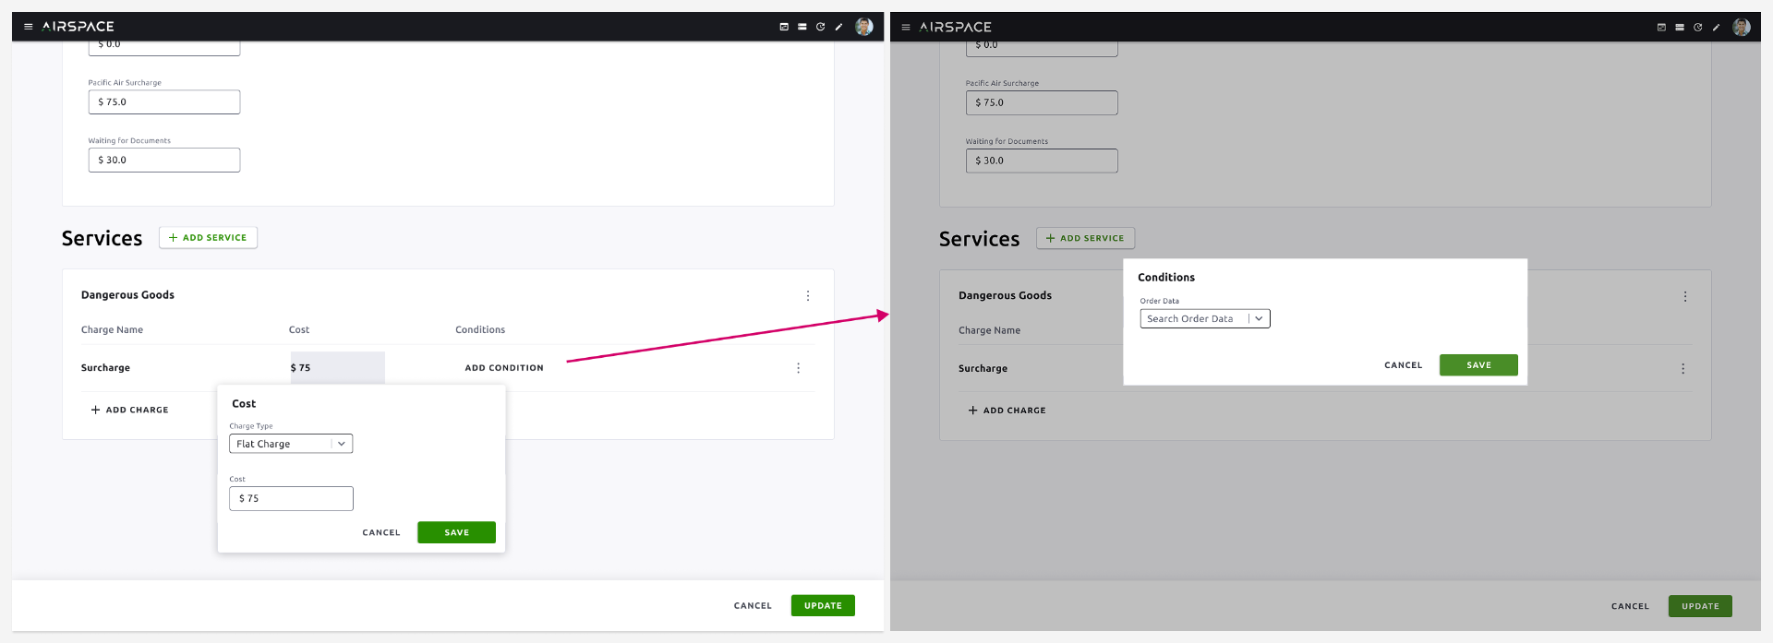This screenshot has width=1773, height=643.
Task: Open user avatar in left screen header
Action: tap(864, 27)
